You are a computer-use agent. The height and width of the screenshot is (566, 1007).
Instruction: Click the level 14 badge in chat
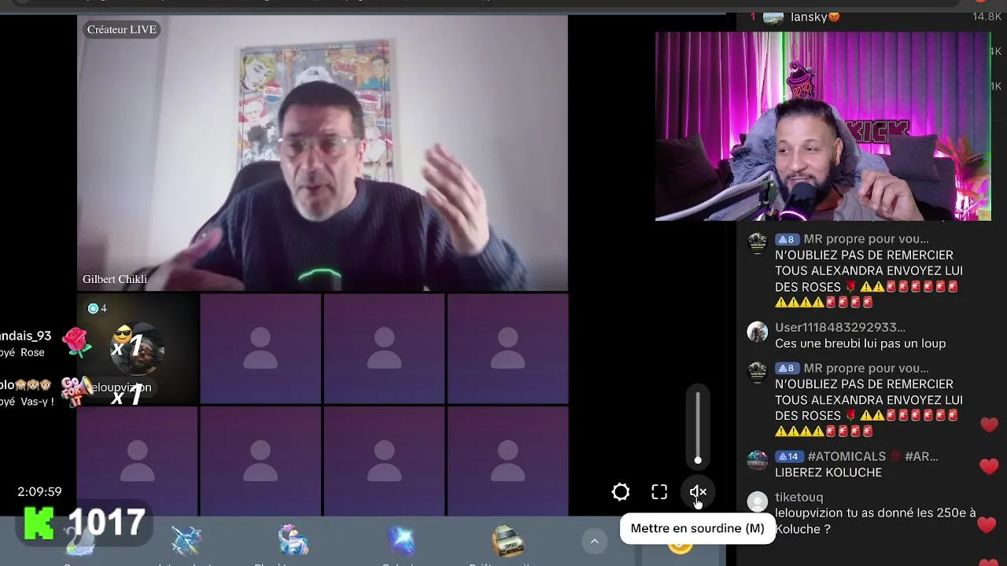[x=788, y=457]
